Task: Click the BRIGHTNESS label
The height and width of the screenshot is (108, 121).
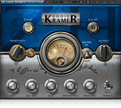Action: (x=71, y=96)
